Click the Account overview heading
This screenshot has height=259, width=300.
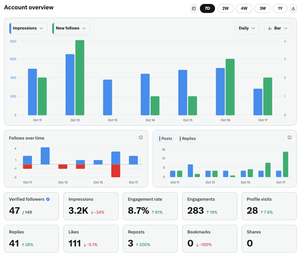[x=29, y=8]
